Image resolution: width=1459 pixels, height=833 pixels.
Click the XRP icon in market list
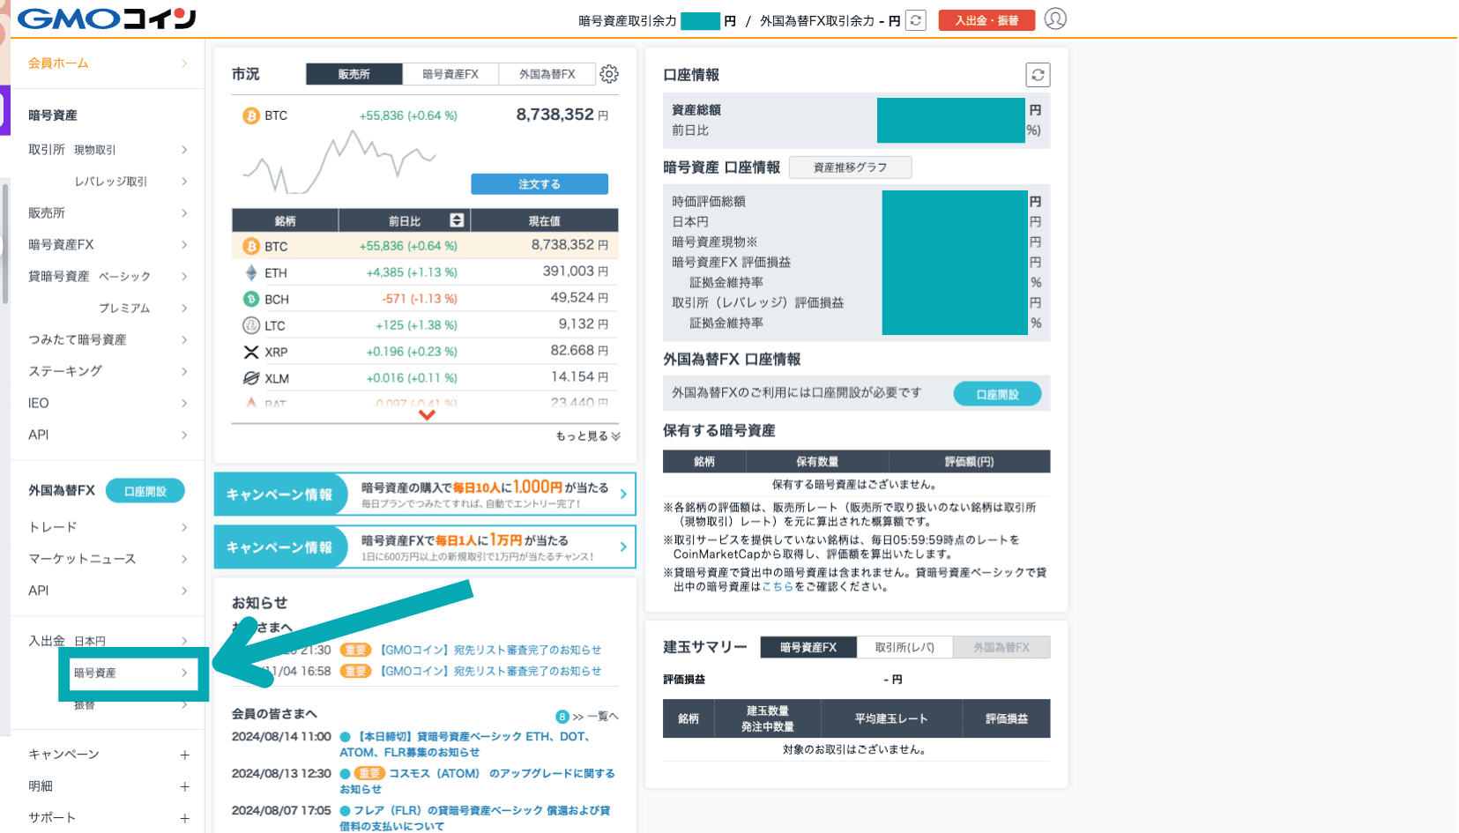click(x=251, y=352)
